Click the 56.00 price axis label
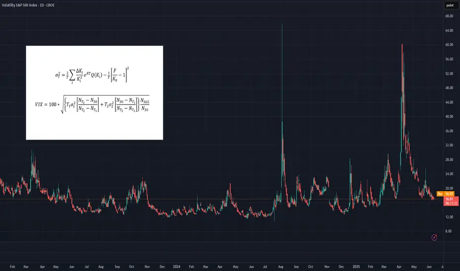Image resolution: width=460 pixels, height=271 pixels. pyautogui.click(x=449, y=59)
